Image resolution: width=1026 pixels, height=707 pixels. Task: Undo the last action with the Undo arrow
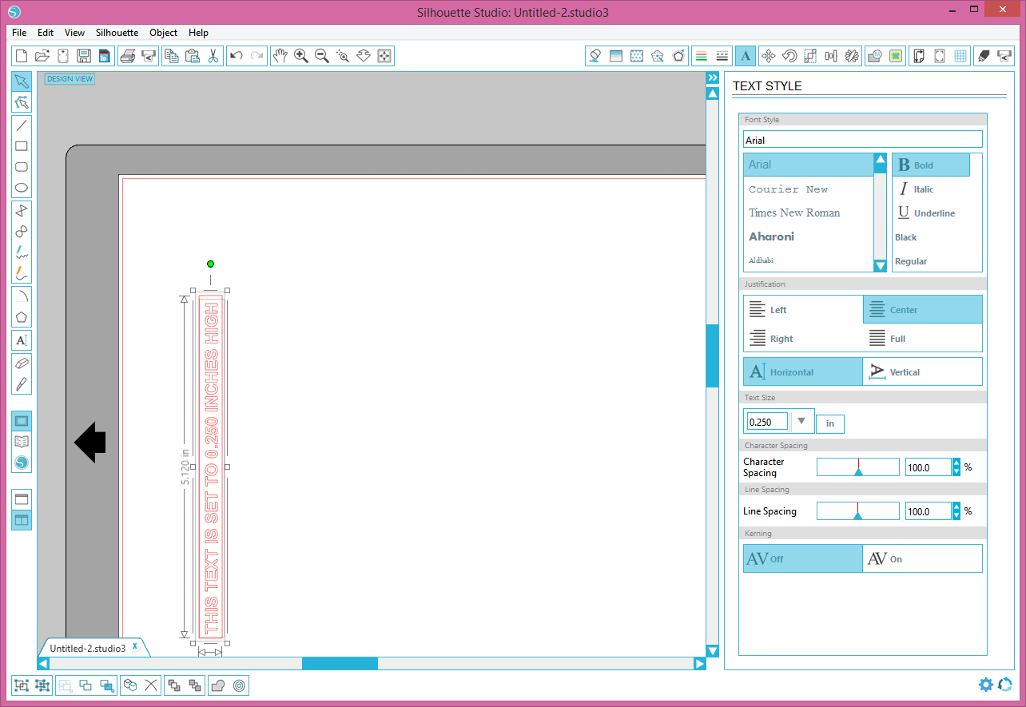[x=237, y=56]
